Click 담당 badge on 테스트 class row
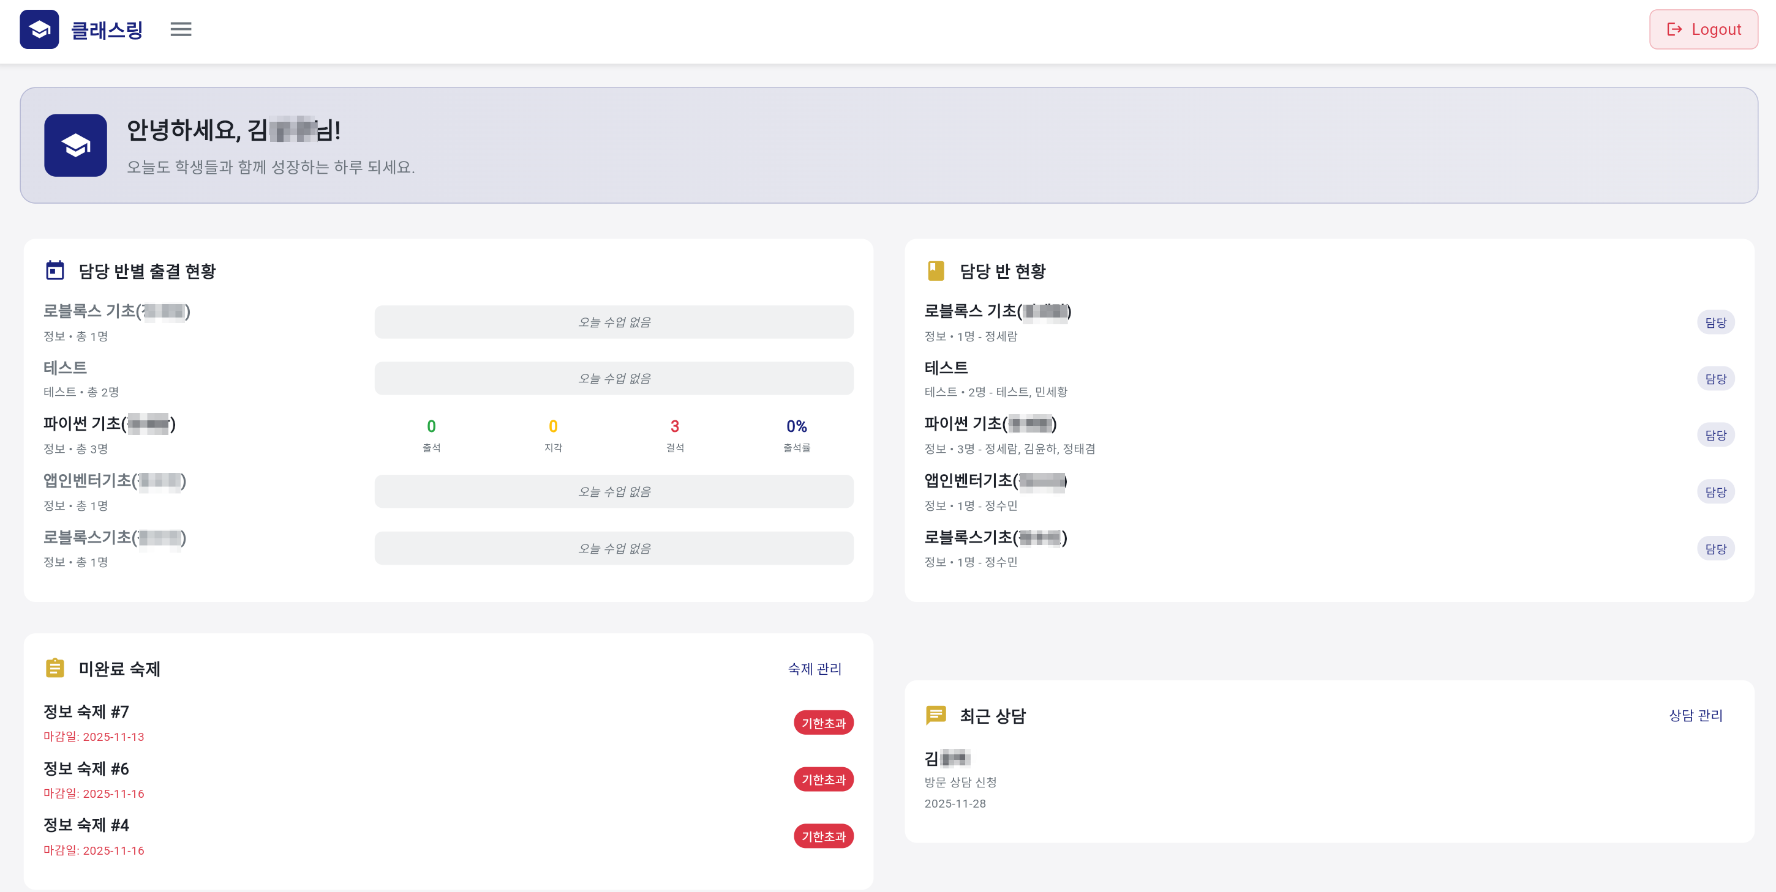This screenshot has height=892, width=1776. click(1715, 379)
